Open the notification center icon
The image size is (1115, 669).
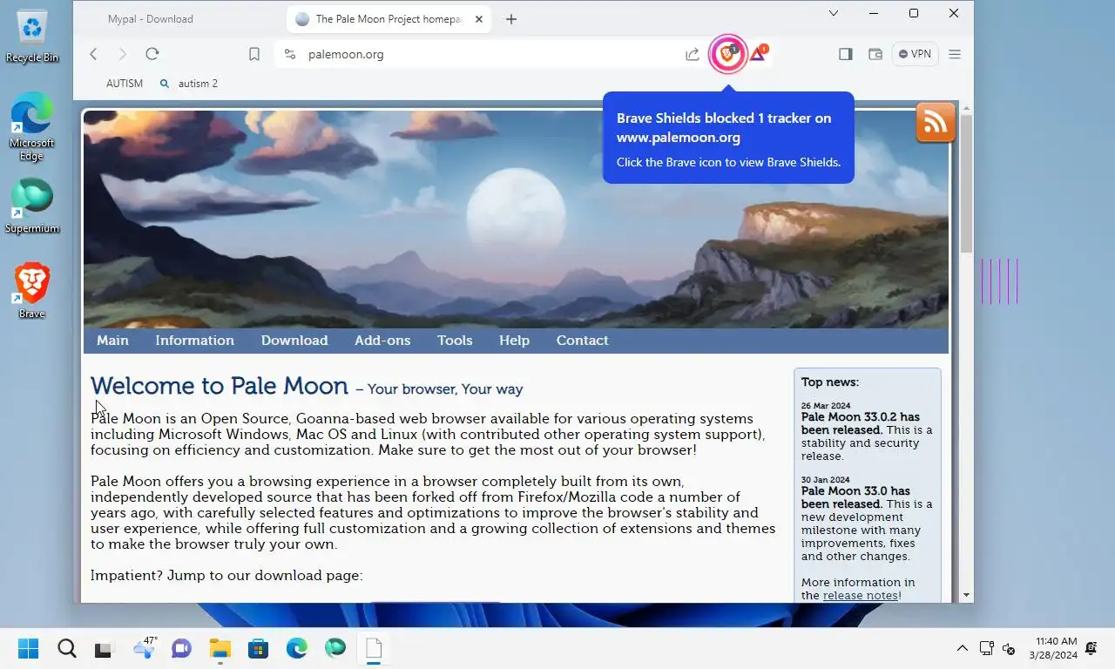click(1091, 648)
